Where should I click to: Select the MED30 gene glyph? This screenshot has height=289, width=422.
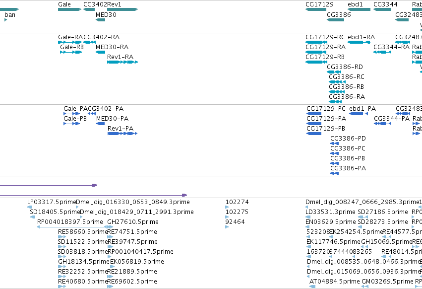tap(100, 20)
